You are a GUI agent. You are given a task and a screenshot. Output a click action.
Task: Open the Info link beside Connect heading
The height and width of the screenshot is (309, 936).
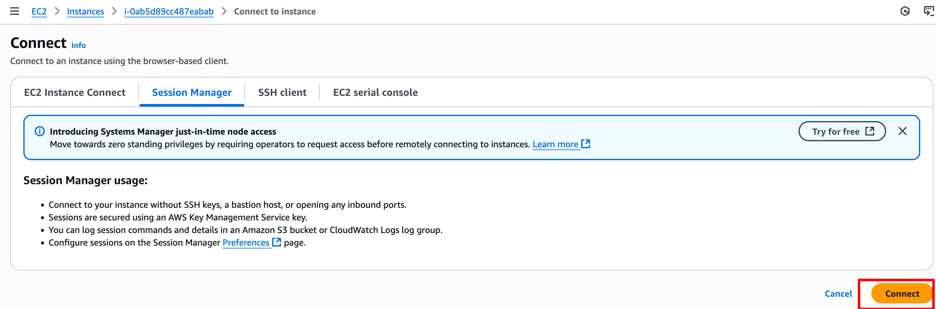[79, 45]
